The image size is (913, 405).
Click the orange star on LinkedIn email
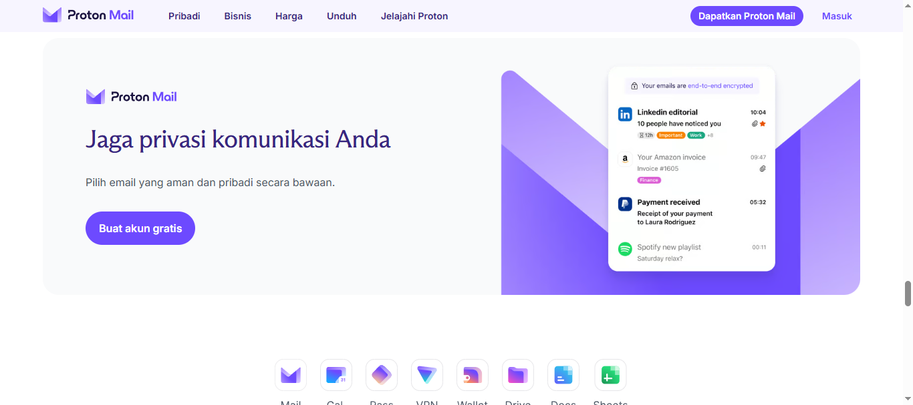(x=763, y=123)
